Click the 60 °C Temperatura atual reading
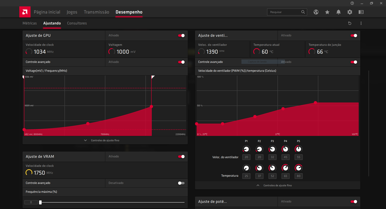 (267, 52)
